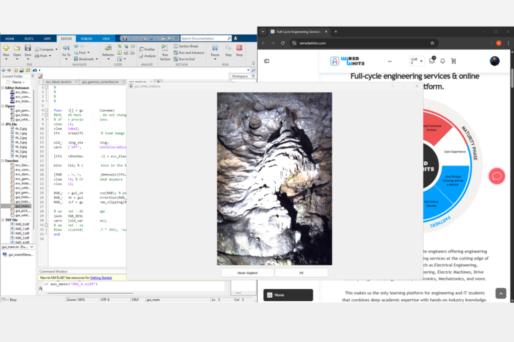Bookmark this page with the star icon
514x342 pixels.
432,43
